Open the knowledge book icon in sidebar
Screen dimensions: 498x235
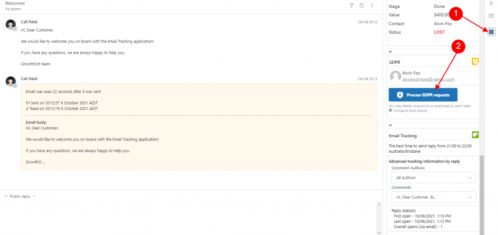(x=491, y=16)
